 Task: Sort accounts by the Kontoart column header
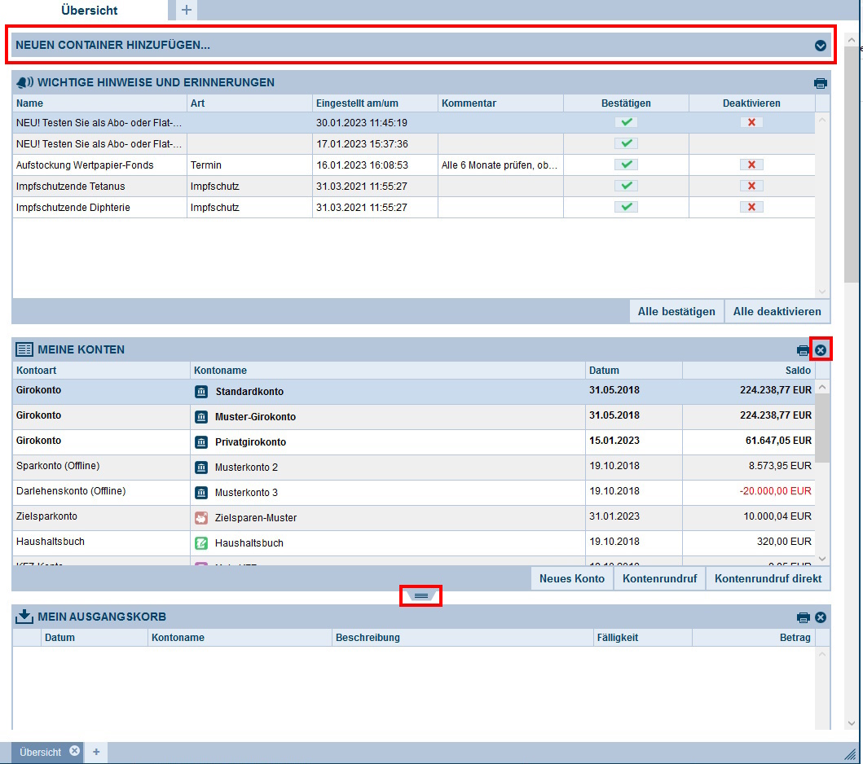tap(101, 371)
